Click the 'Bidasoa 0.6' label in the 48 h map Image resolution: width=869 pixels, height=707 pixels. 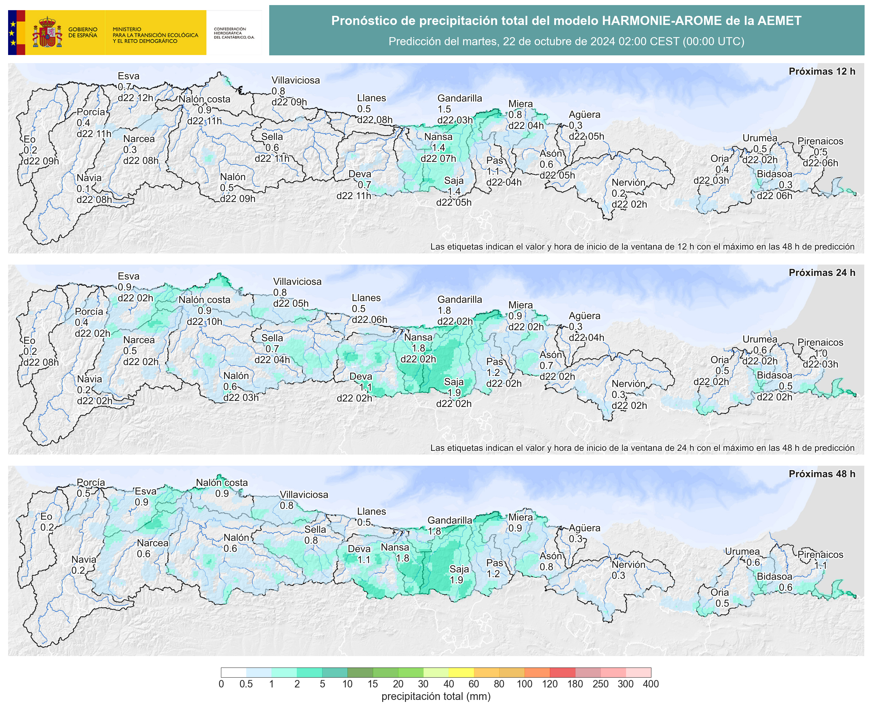(774, 582)
